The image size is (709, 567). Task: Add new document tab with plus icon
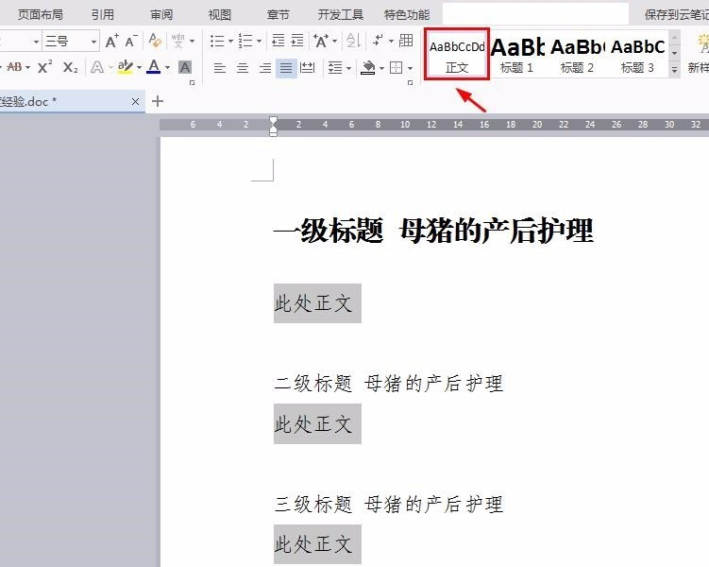pyautogui.click(x=158, y=101)
